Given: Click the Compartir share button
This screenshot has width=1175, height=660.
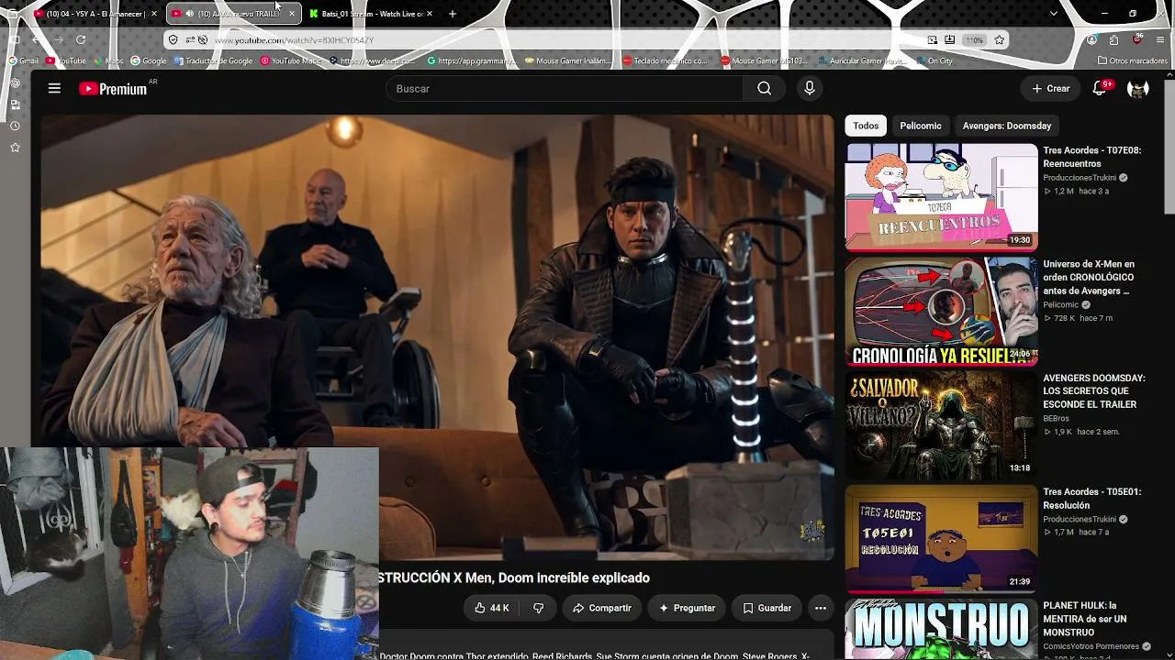Looking at the screenshot, I should [602, 608].
